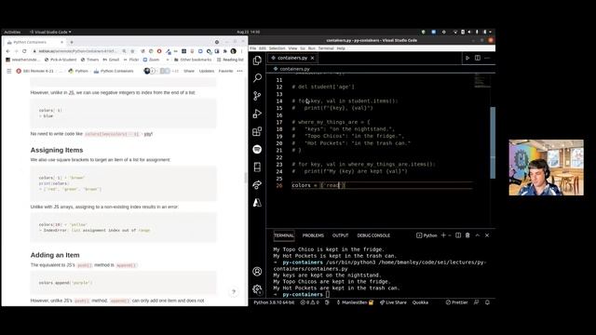The height and width of the screenshot is (335, 596).
Task: Click Updates in the Notion top bar
Action: click(207, 71)
